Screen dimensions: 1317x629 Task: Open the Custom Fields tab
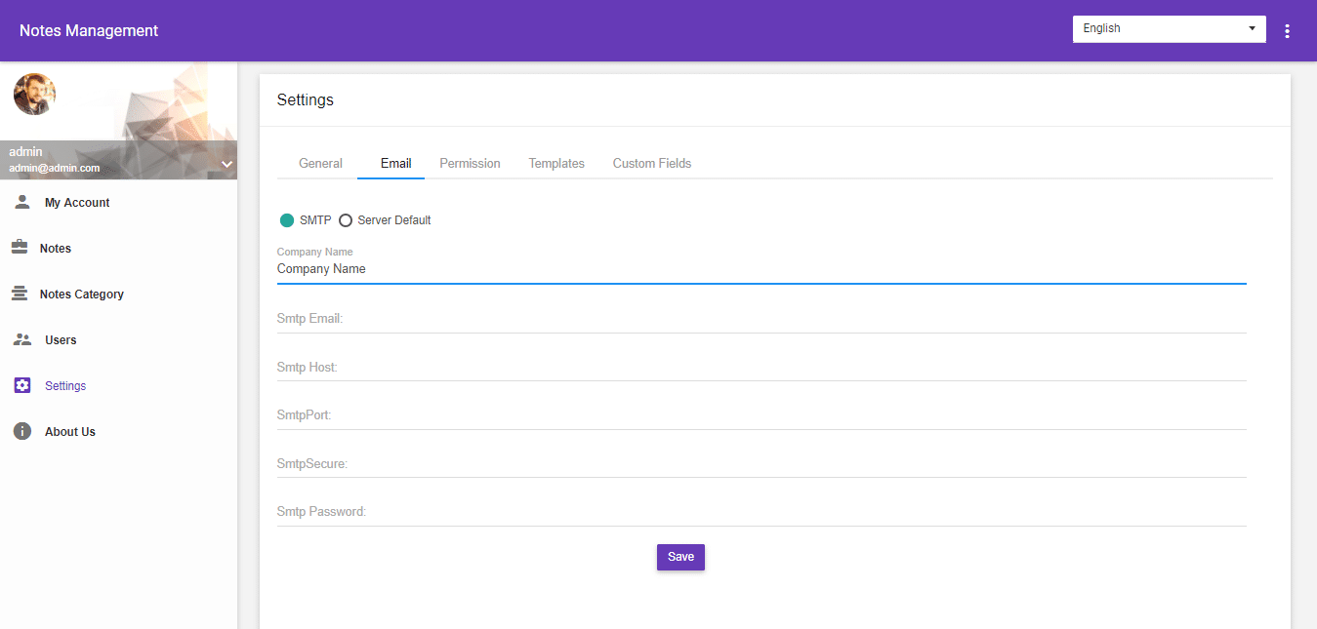coord(651,163)
